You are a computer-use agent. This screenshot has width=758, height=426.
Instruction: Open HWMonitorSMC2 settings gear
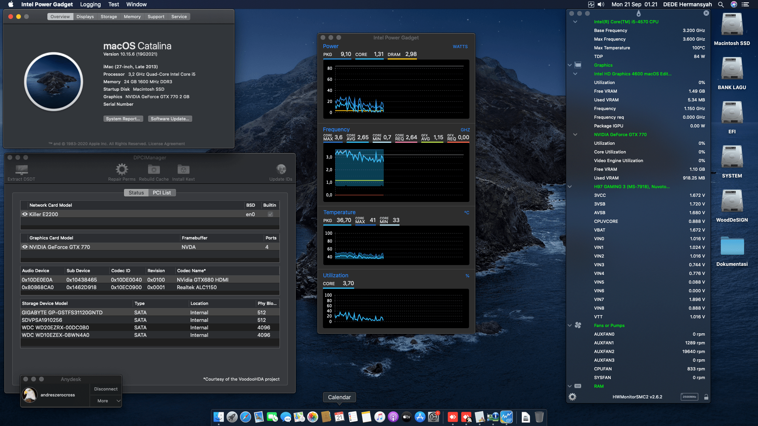[572, 397]
